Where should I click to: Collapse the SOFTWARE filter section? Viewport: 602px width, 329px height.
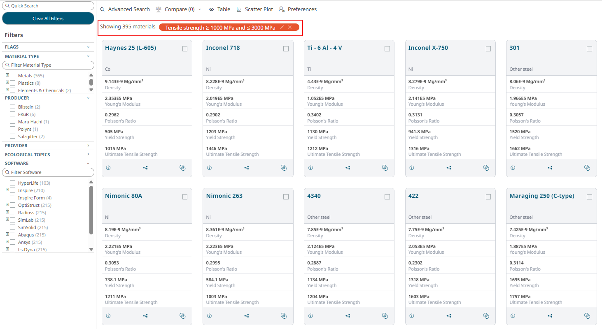pos(88,163)
